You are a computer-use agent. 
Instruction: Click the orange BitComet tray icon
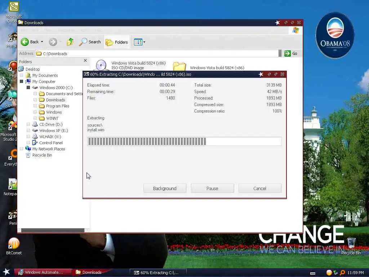click(x=329, y=273)
